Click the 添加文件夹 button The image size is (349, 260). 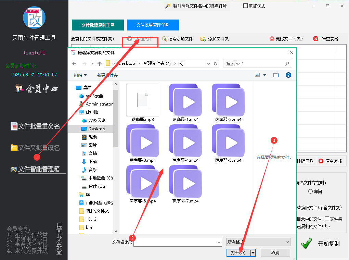pos(215,39)
